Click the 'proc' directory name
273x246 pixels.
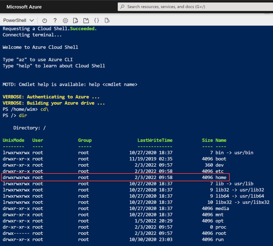click(x=221, y=227)
